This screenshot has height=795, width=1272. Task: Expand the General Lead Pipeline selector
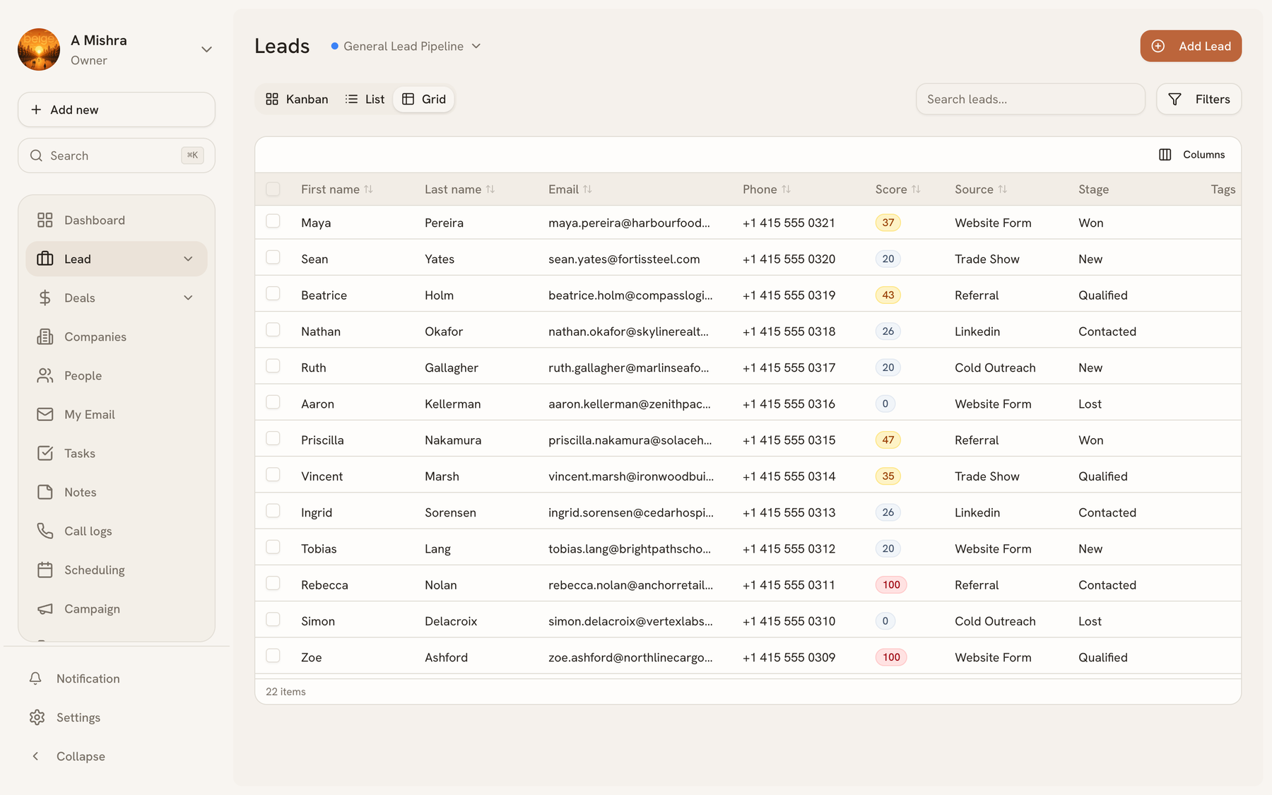pyautogui.click(x=406, y=46)
